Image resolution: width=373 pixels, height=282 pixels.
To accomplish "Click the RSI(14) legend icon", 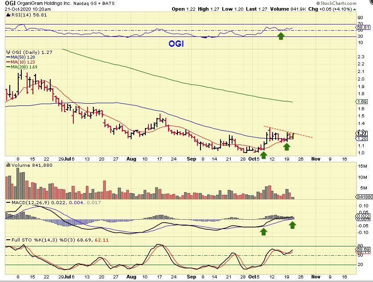I will (x=8, y=15).
